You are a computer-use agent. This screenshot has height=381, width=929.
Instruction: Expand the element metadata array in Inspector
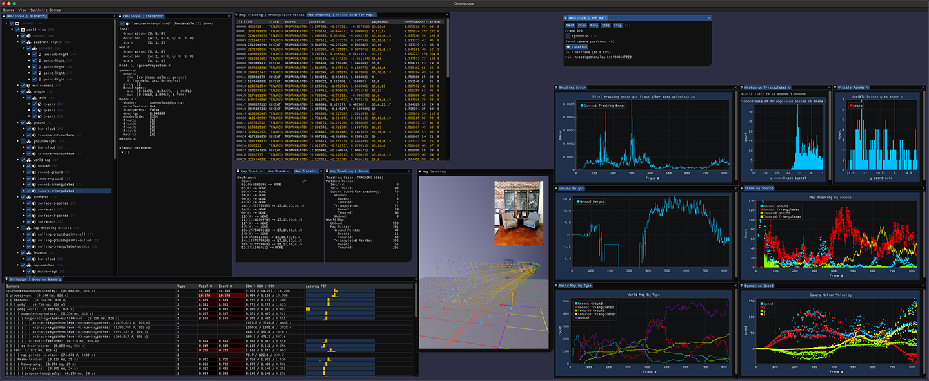[122, 152]
